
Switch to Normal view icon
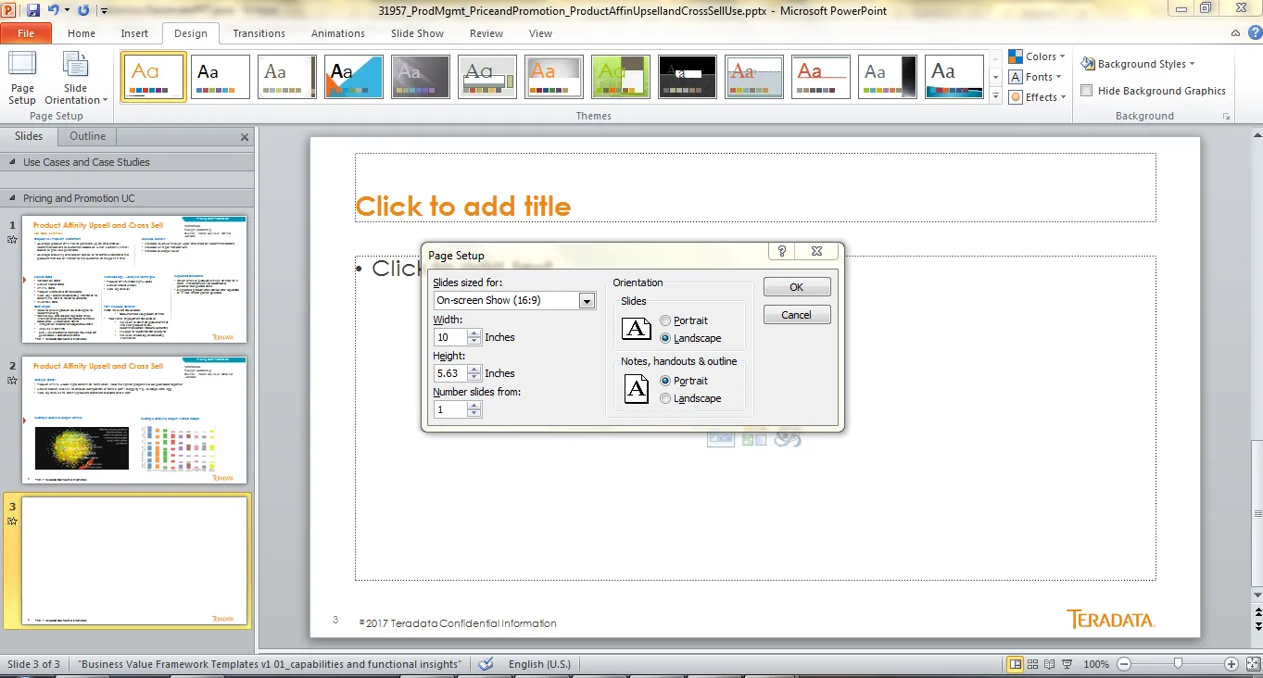(x=1016, y=664)
